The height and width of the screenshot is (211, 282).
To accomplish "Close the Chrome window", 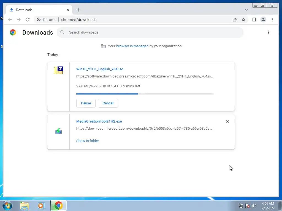I will [272, 5].
